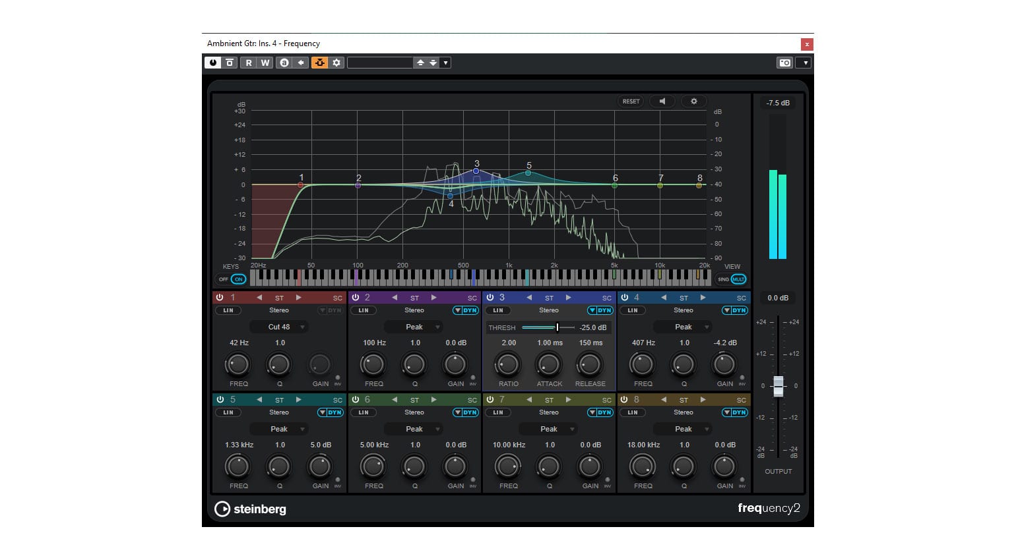Viewport: 1016px width, 560px height.
Task: Click left arrow in band 1 header
Action: pos(259,298)
